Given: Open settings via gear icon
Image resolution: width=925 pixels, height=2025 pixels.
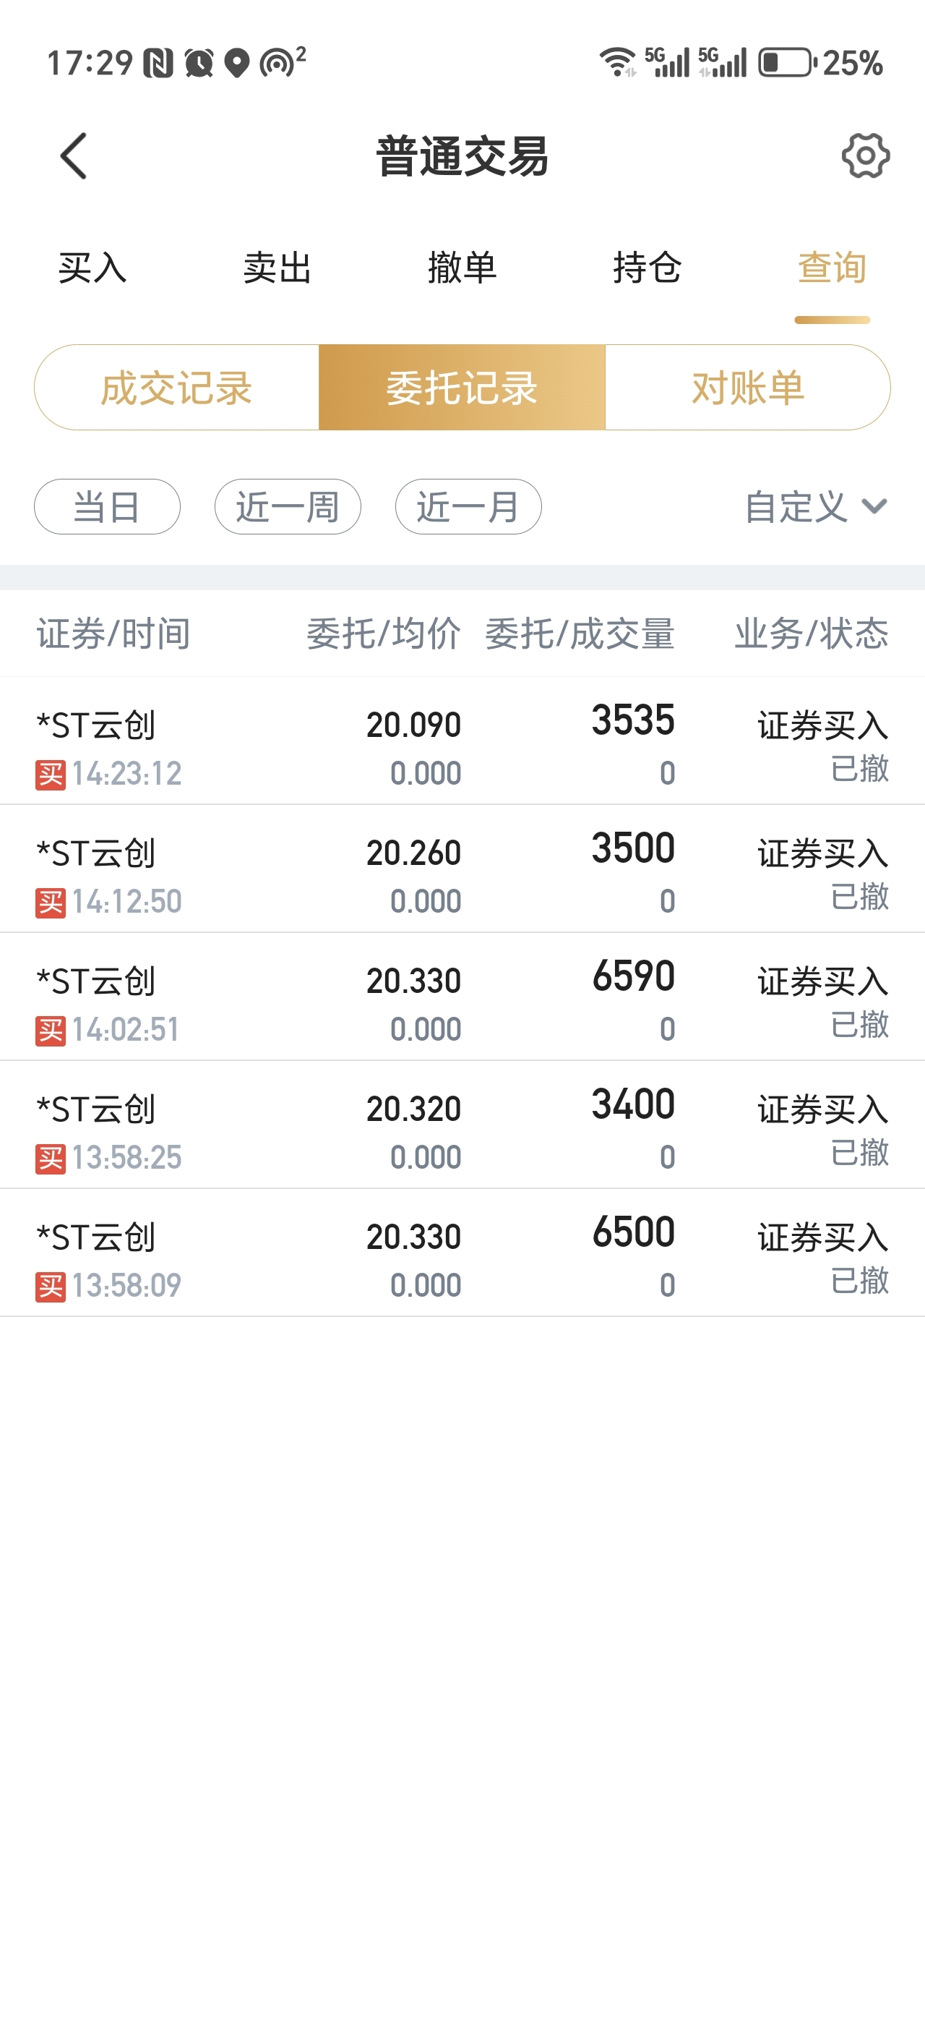Looking at the screenshot, I should click(865, 155).
